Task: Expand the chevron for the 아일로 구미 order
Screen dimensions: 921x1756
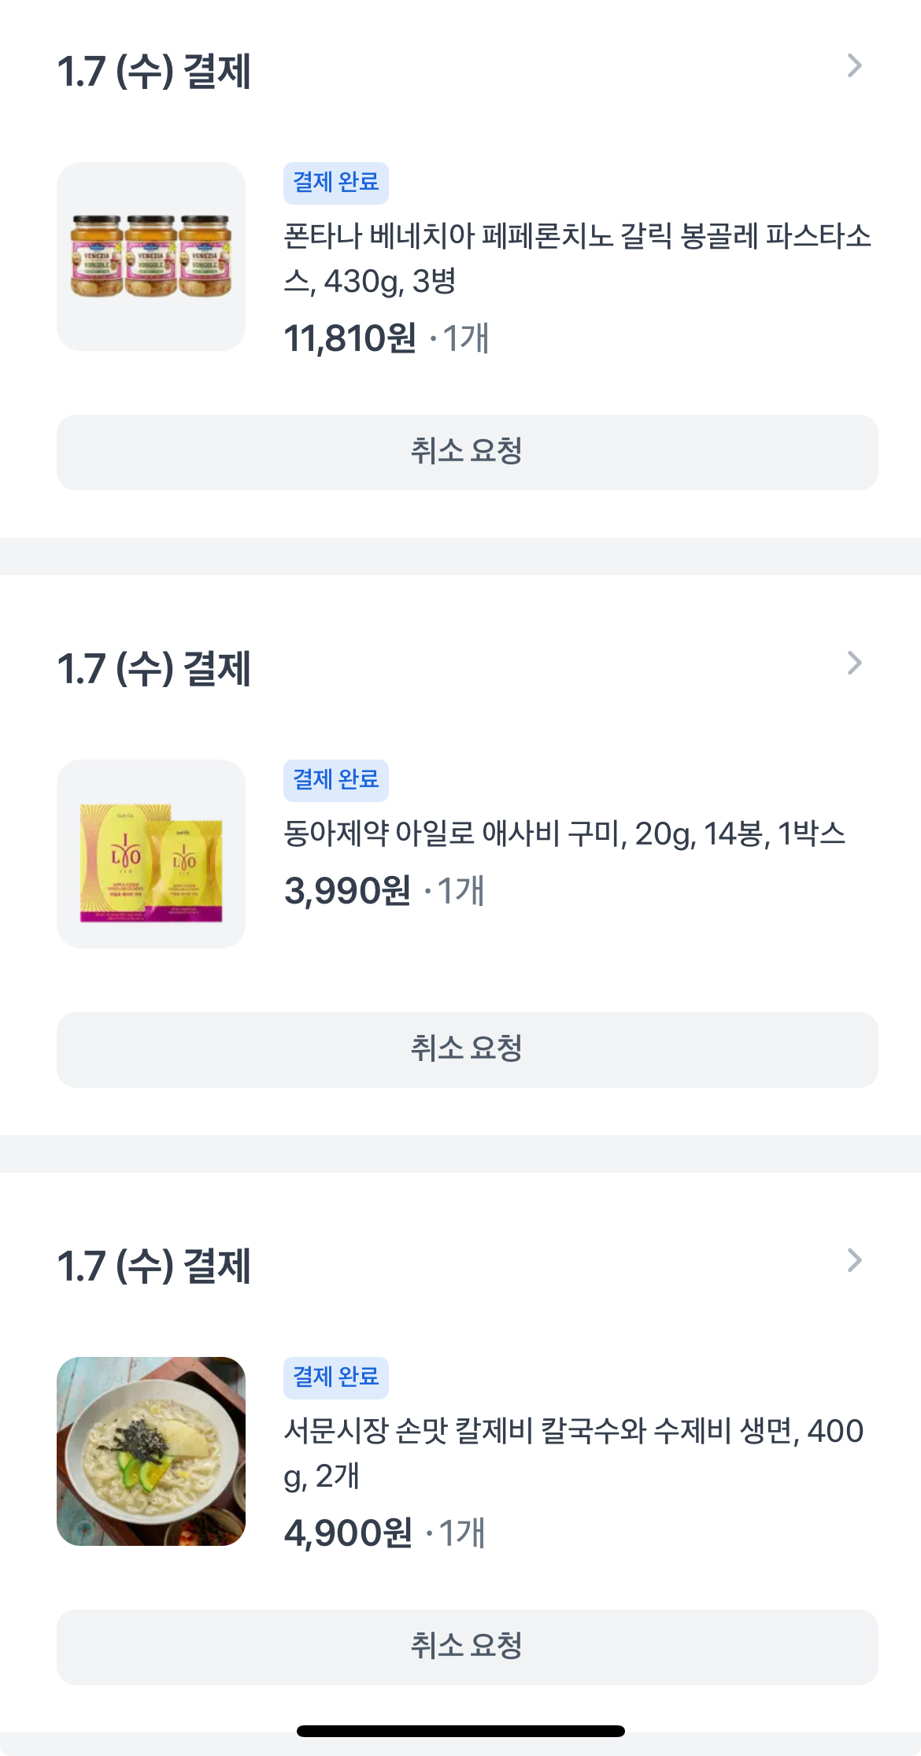Action: 854,664
